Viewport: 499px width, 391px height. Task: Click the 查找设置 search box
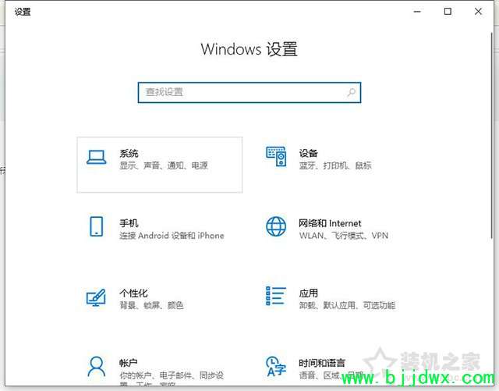pyautogui.click(x=249, y=93)
